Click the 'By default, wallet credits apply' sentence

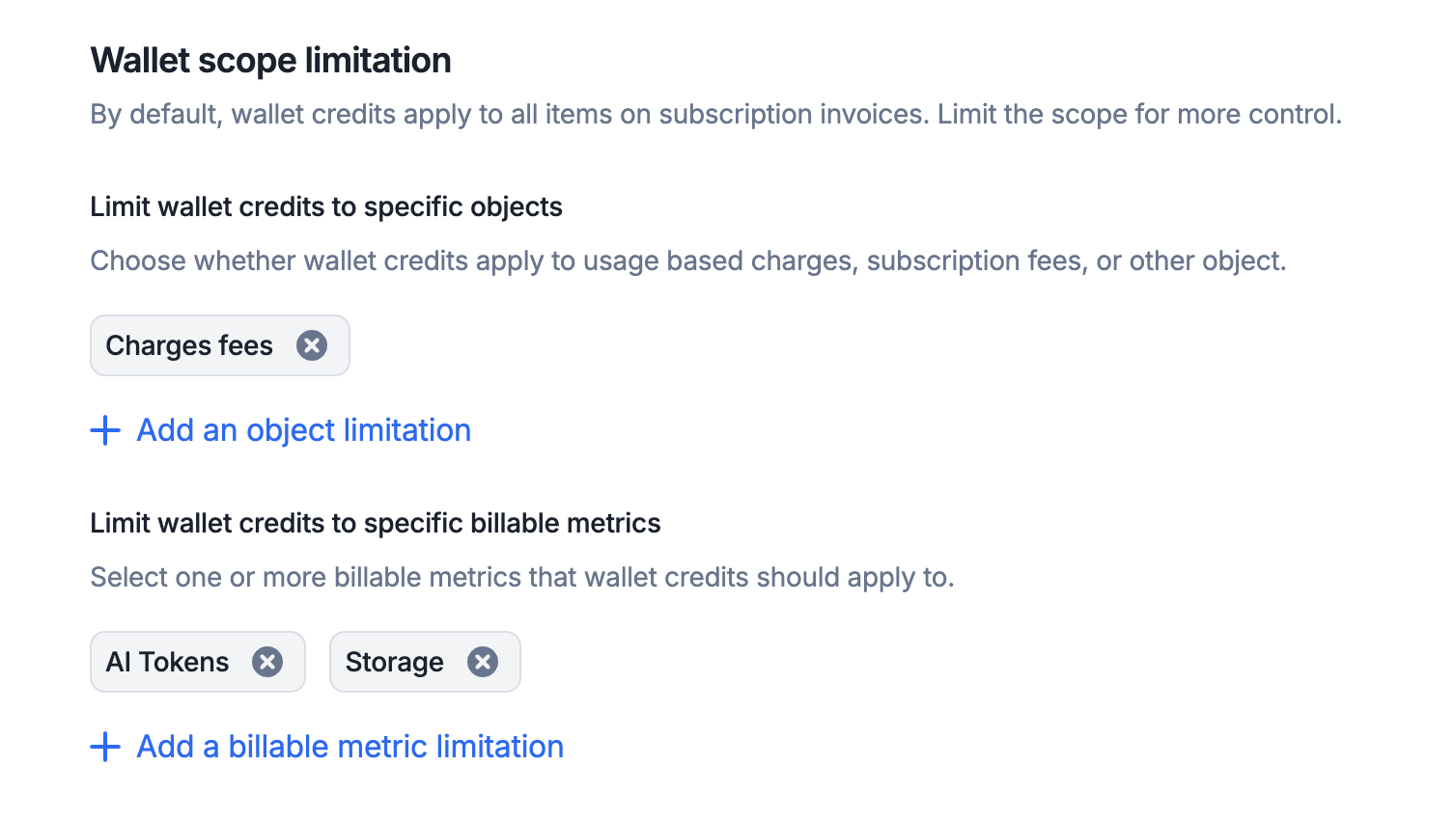290,114
